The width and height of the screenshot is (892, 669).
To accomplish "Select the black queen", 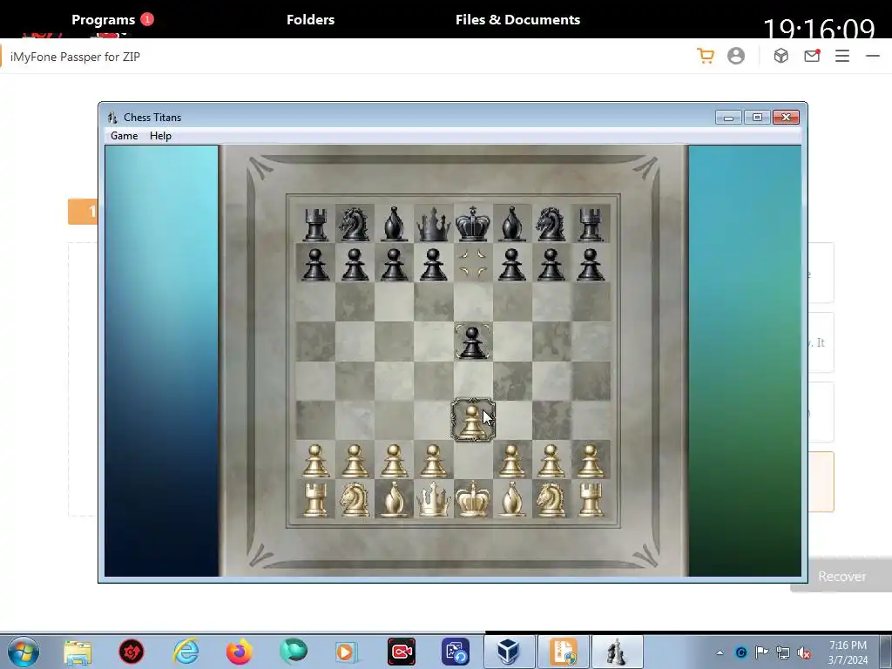I will point(434,224).
